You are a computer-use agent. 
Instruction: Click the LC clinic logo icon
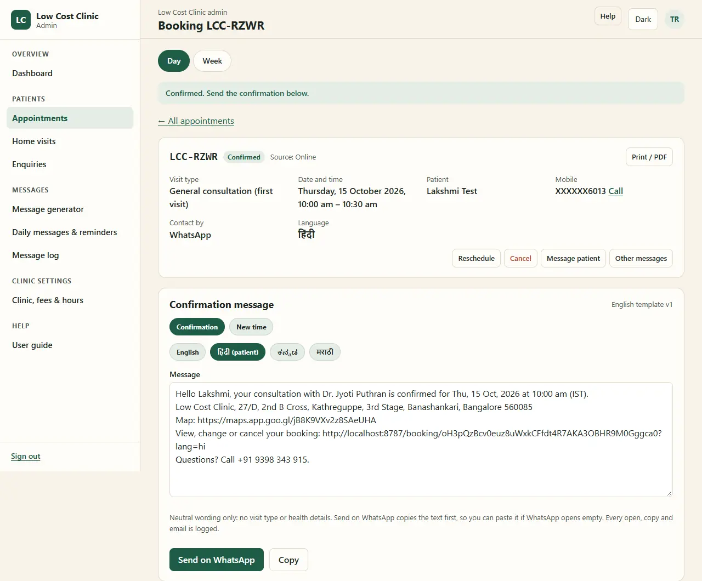pyautogui.click(x=21, y=20)
